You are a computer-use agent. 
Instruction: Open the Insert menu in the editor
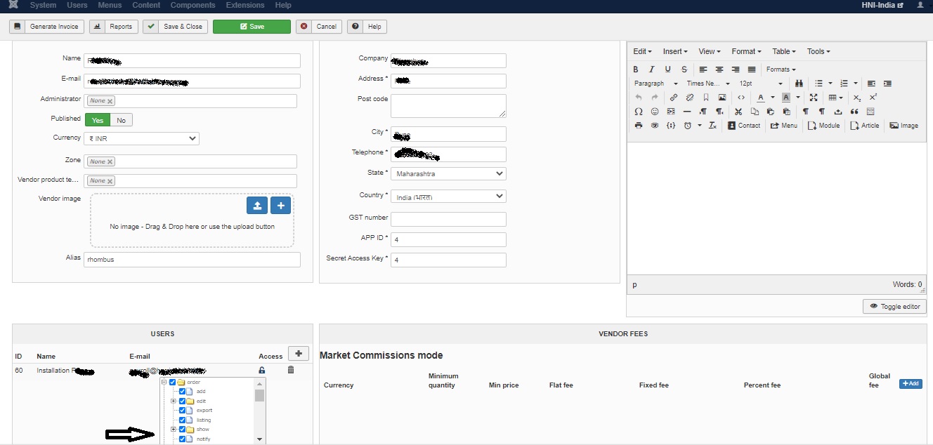pos(675,51)
